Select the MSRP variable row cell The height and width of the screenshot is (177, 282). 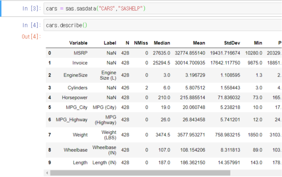click(80, 53)
